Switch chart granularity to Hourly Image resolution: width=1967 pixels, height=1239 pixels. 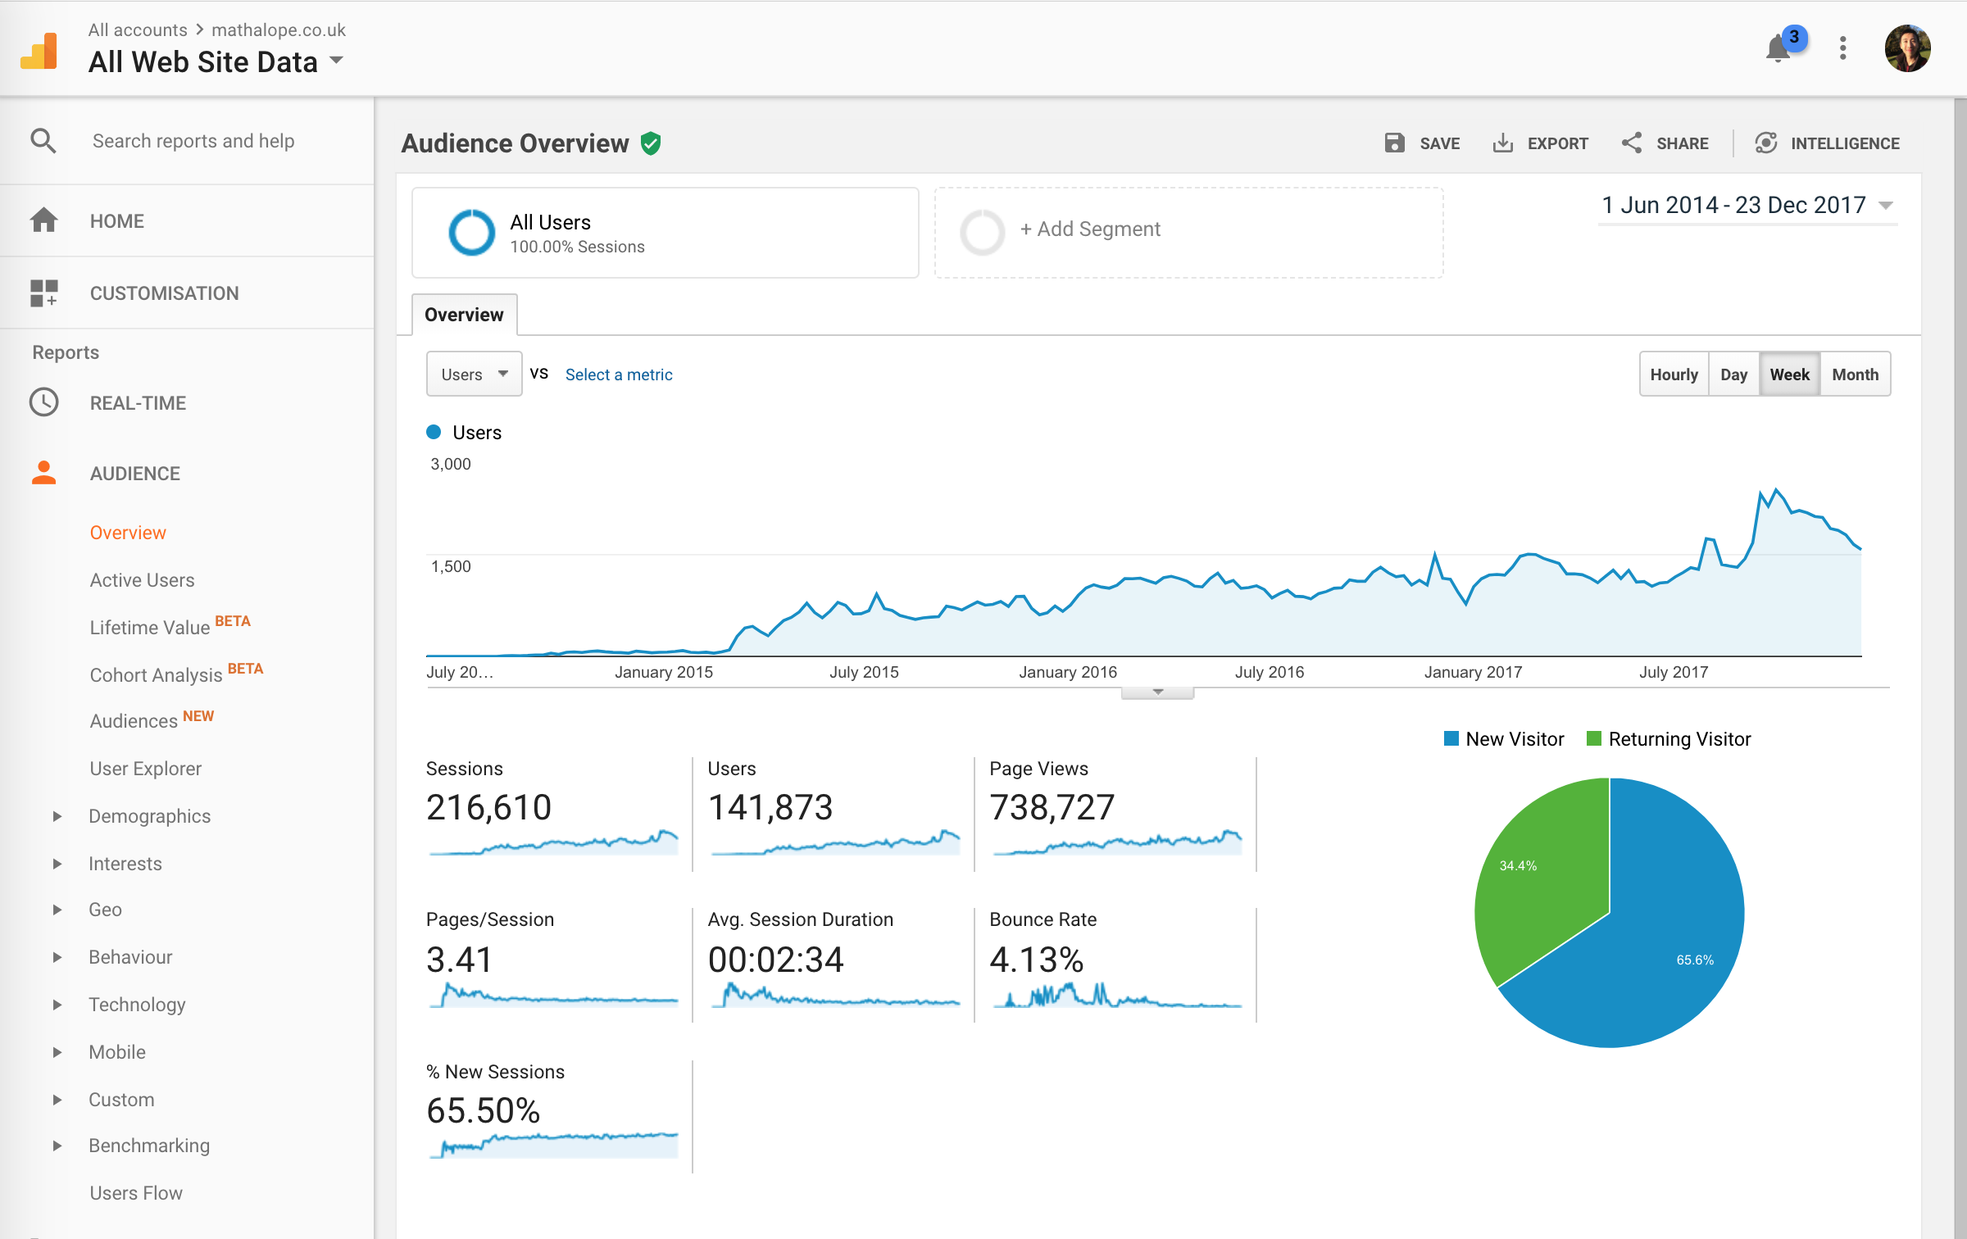click(x=1674, y=374)
